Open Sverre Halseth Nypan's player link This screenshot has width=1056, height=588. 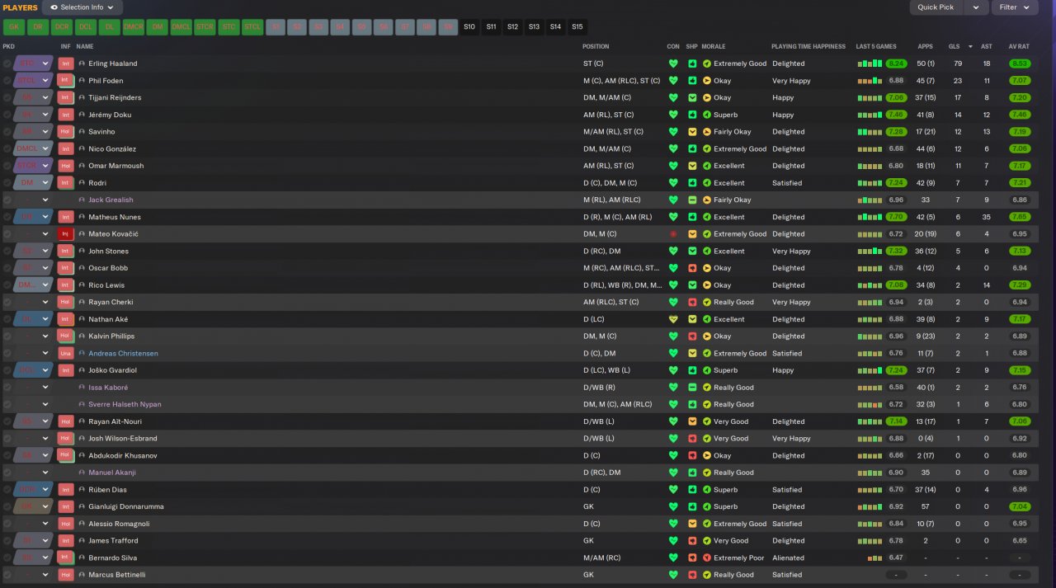tap(125, 404)
